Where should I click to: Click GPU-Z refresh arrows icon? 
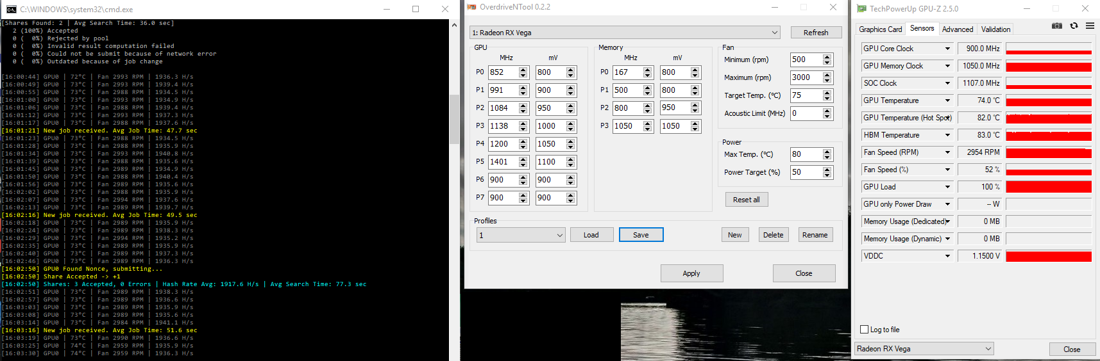pos(1074,26)
